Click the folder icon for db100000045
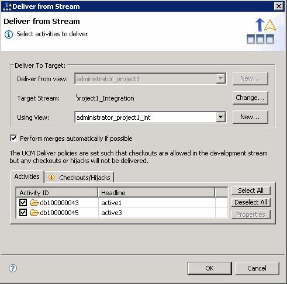The width and height of the screenshot is (287, 284). 34,213
